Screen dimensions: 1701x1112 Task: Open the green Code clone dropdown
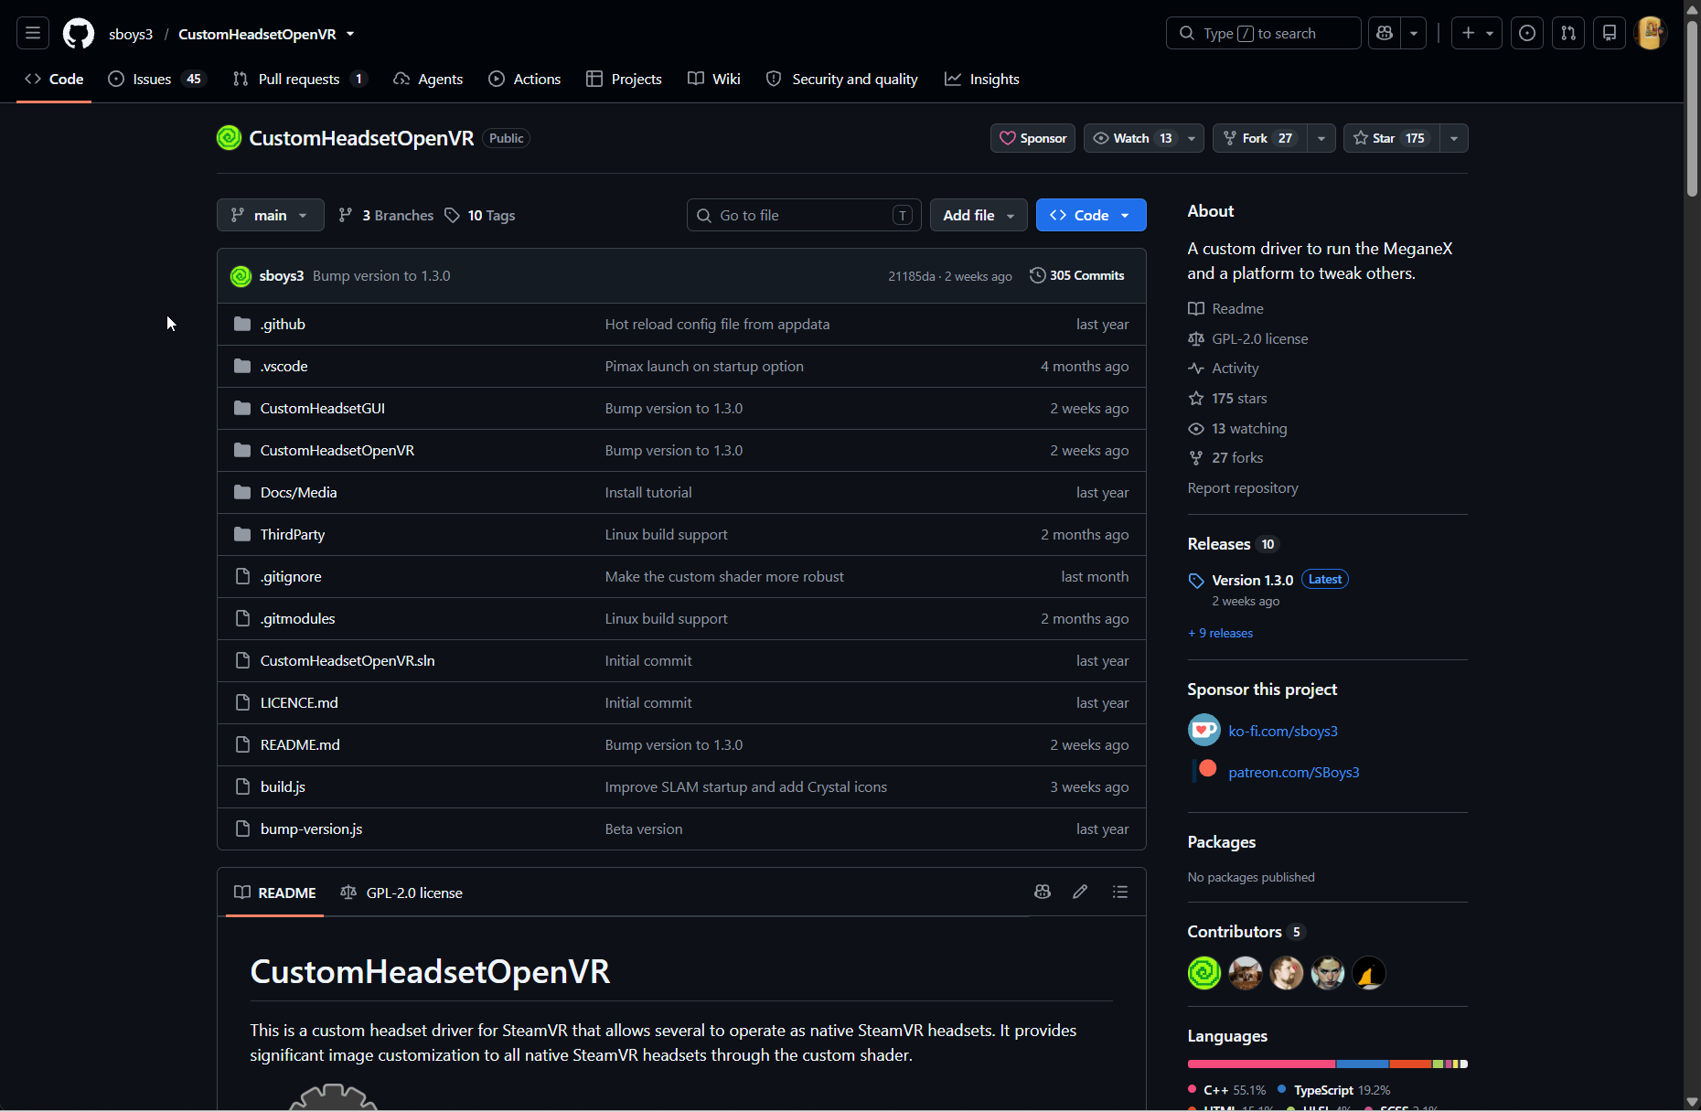[x=1091, y=216]
